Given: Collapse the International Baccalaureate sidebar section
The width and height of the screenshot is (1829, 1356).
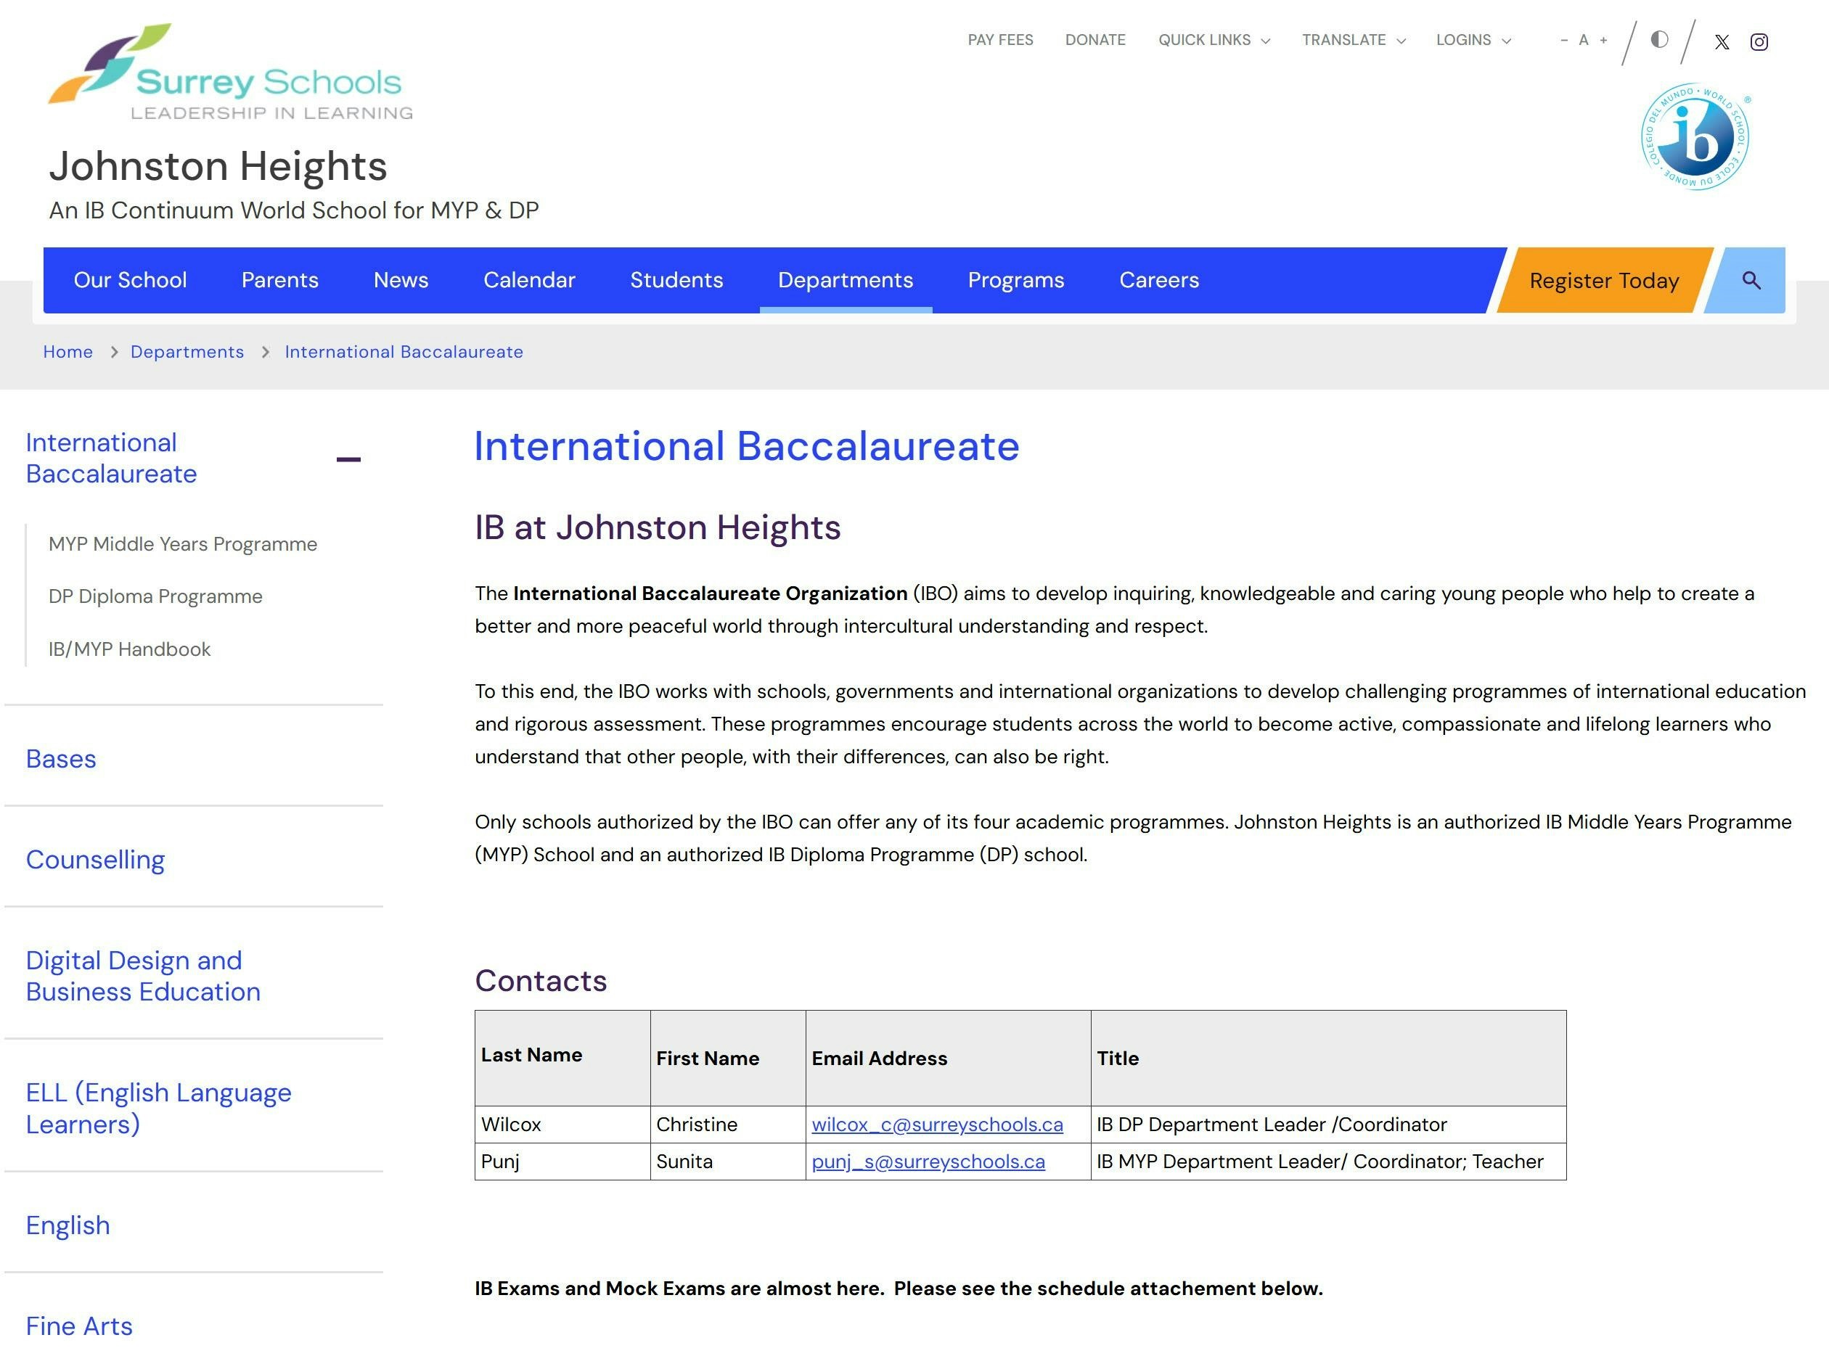Looking at the screenshot, I should point(348,459).
